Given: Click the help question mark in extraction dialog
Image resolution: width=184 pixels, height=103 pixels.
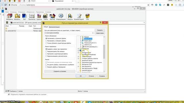Looking at the screenshot, I should pos(100,23).
